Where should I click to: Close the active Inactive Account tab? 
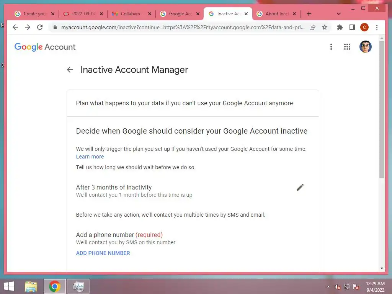point(246,14)
